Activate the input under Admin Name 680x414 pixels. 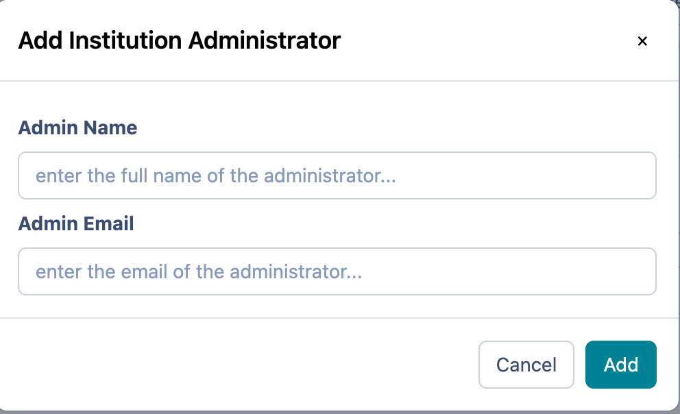337,175
